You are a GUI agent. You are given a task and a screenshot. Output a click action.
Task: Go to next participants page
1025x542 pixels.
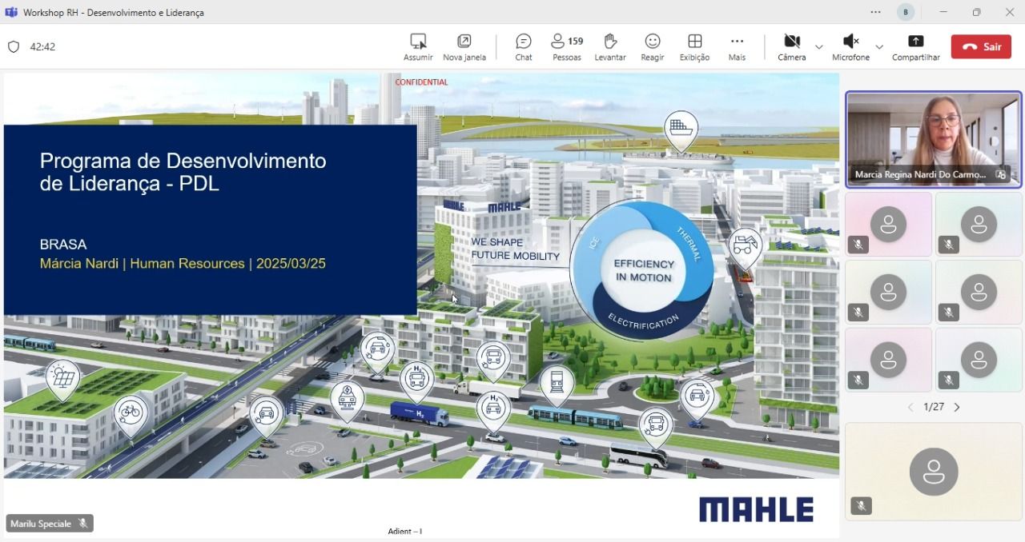957,407
